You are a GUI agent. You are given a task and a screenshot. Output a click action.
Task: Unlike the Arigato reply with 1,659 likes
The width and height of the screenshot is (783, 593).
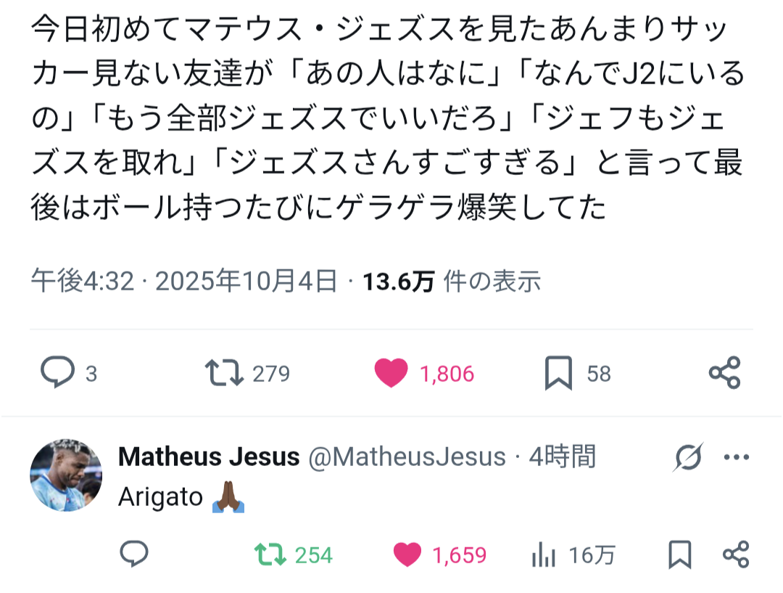408,555
